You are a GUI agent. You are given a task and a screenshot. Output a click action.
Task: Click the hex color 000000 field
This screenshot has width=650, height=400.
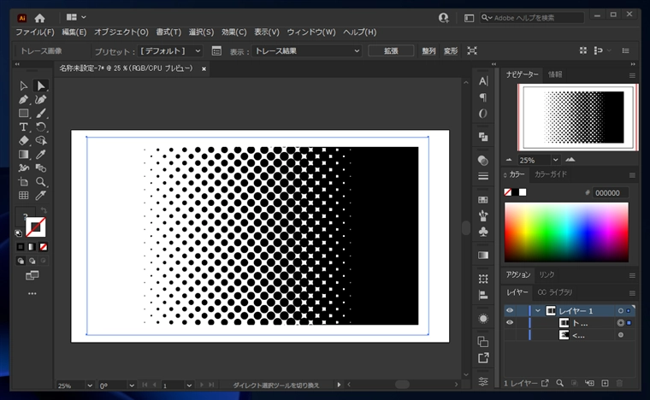click(610, 192)
